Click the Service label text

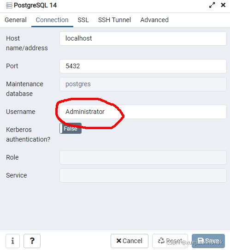point(17,176)
